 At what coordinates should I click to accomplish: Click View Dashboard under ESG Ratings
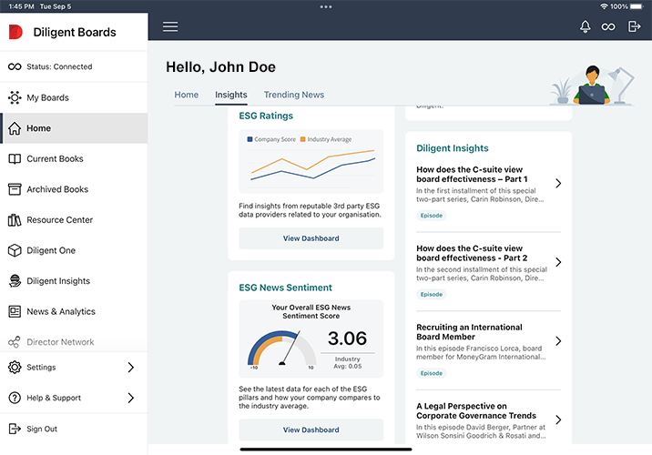tap(311, 238)
